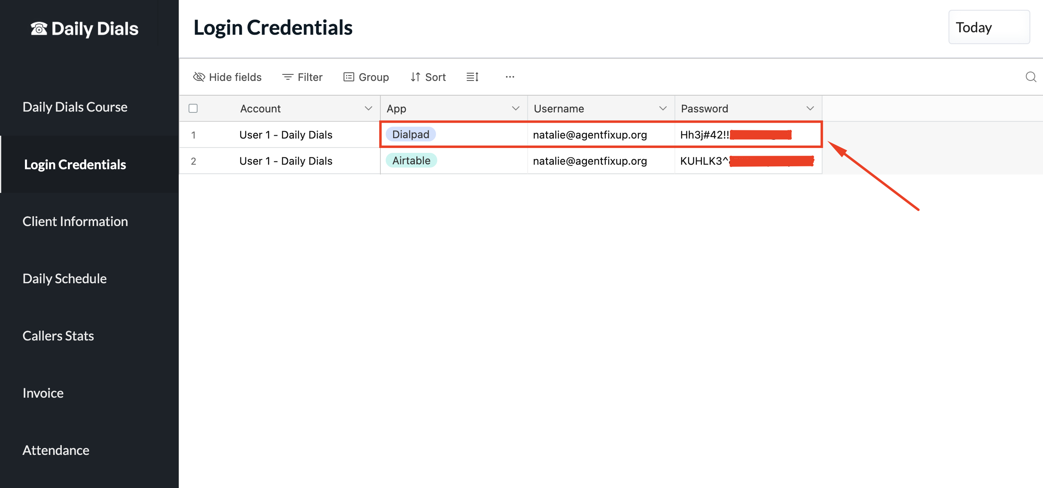Open the more options ellipsis menu
1043x488 pixels.
(x=510, y=77)
